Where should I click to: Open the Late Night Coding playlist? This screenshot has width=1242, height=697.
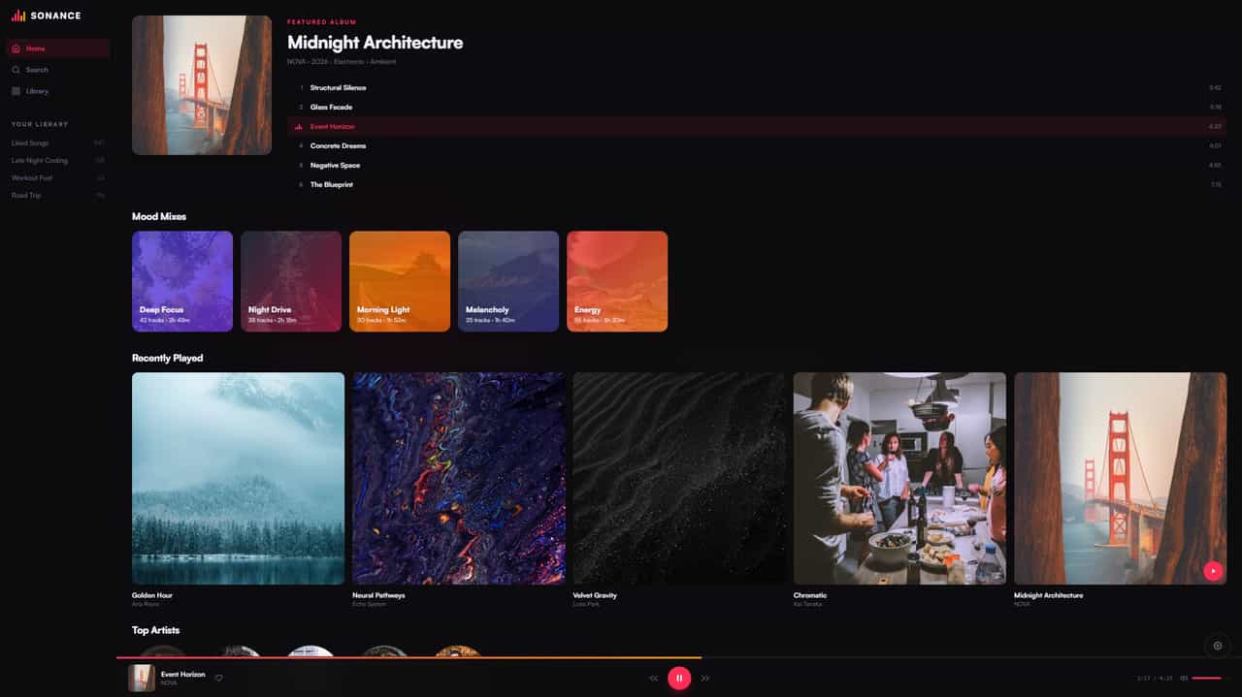(x=40, y=160)
